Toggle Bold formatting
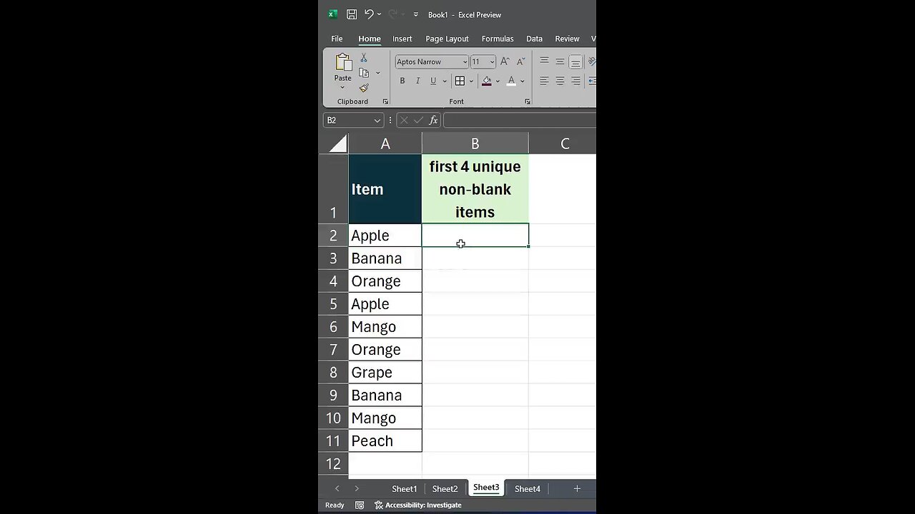The image size is (915, 514). pos(402,81)
